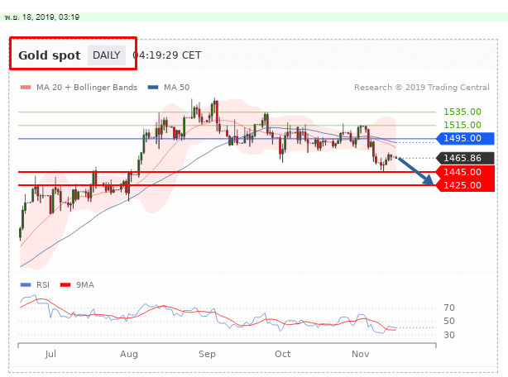Click the date line at the top
This screenshot has width=508, height=377.
tap(42, 17)
